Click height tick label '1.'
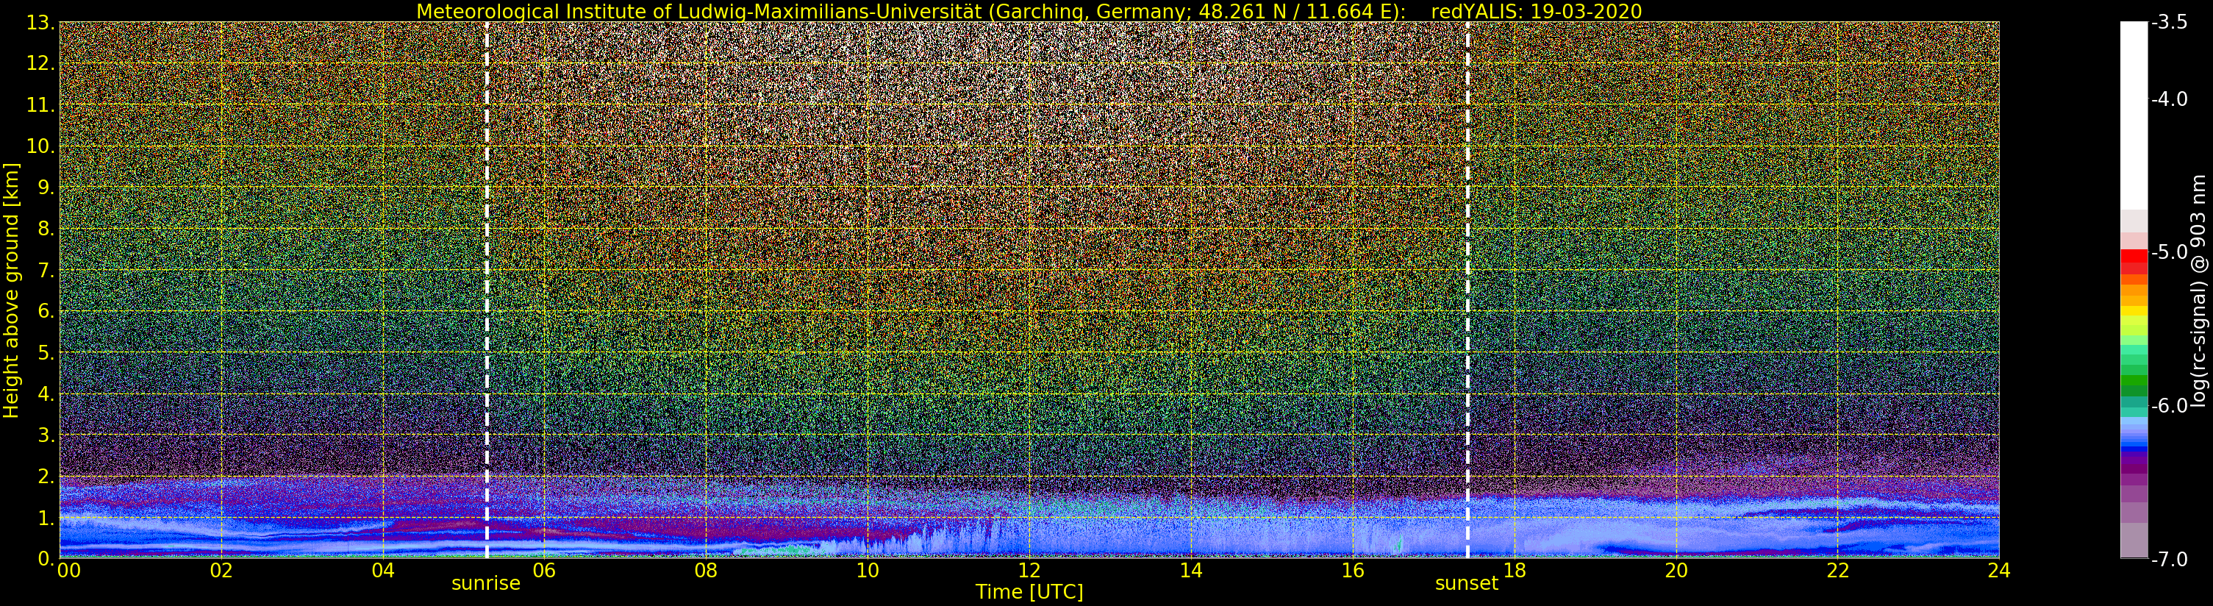This screenshot has width=2213, height=606. [x=46, y=518]
